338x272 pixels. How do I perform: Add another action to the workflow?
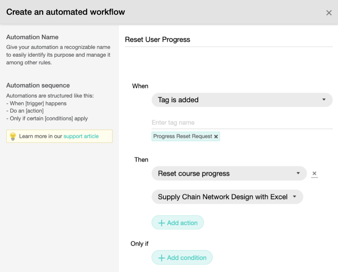click(x=178, y=223)
